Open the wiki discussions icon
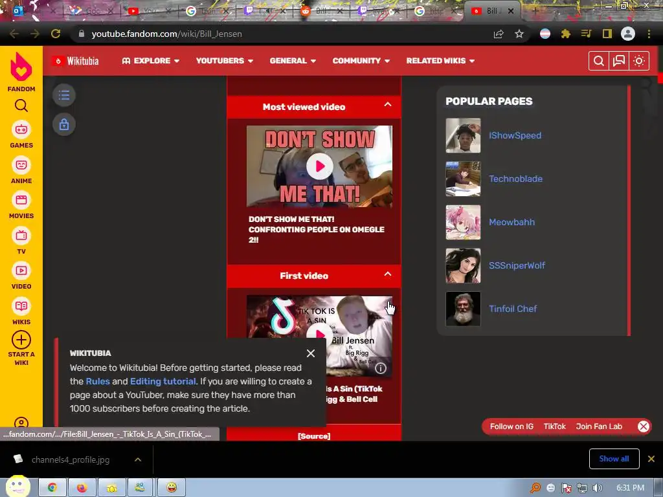Image resolution: width=663 pixels, height=497 pixels. (618, 61)
